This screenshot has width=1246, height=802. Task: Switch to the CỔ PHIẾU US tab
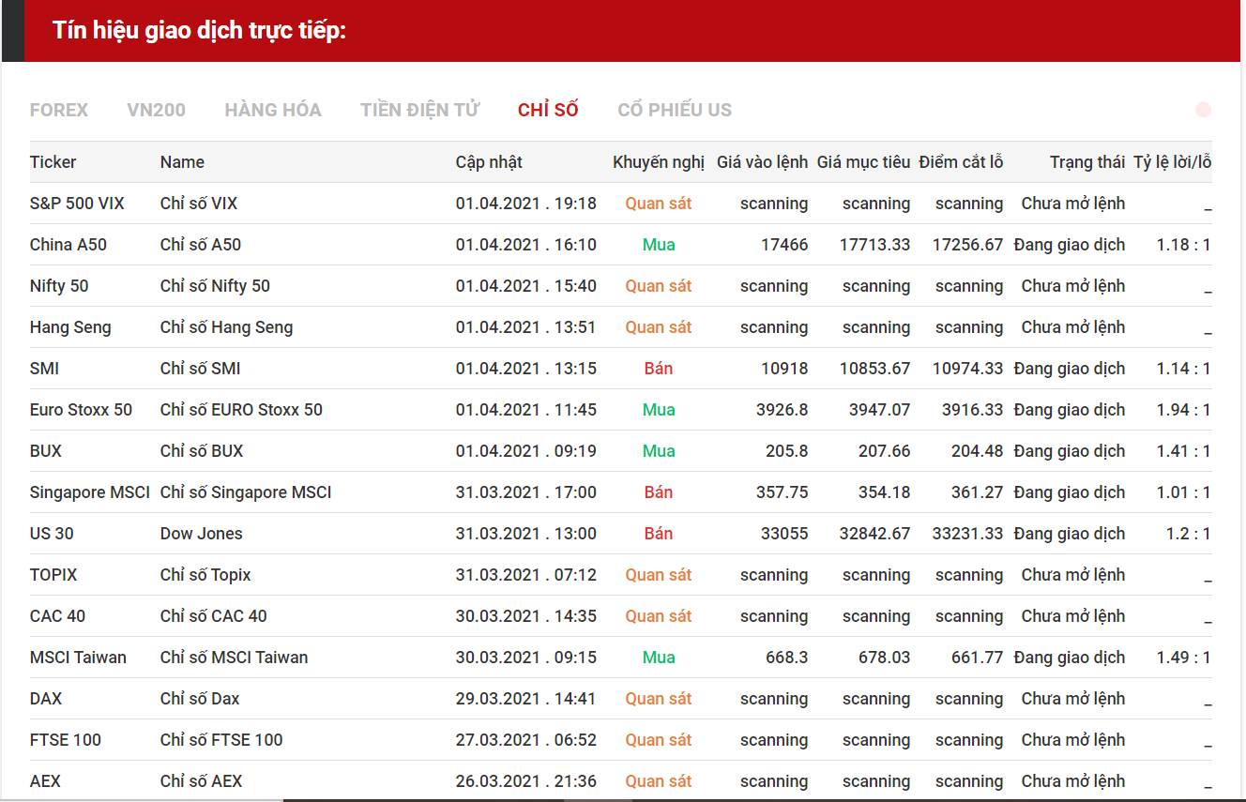click(675, 110)
